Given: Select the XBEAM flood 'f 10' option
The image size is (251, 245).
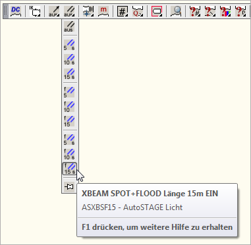Looking at the screenshot, I should [x=69, y=107].
